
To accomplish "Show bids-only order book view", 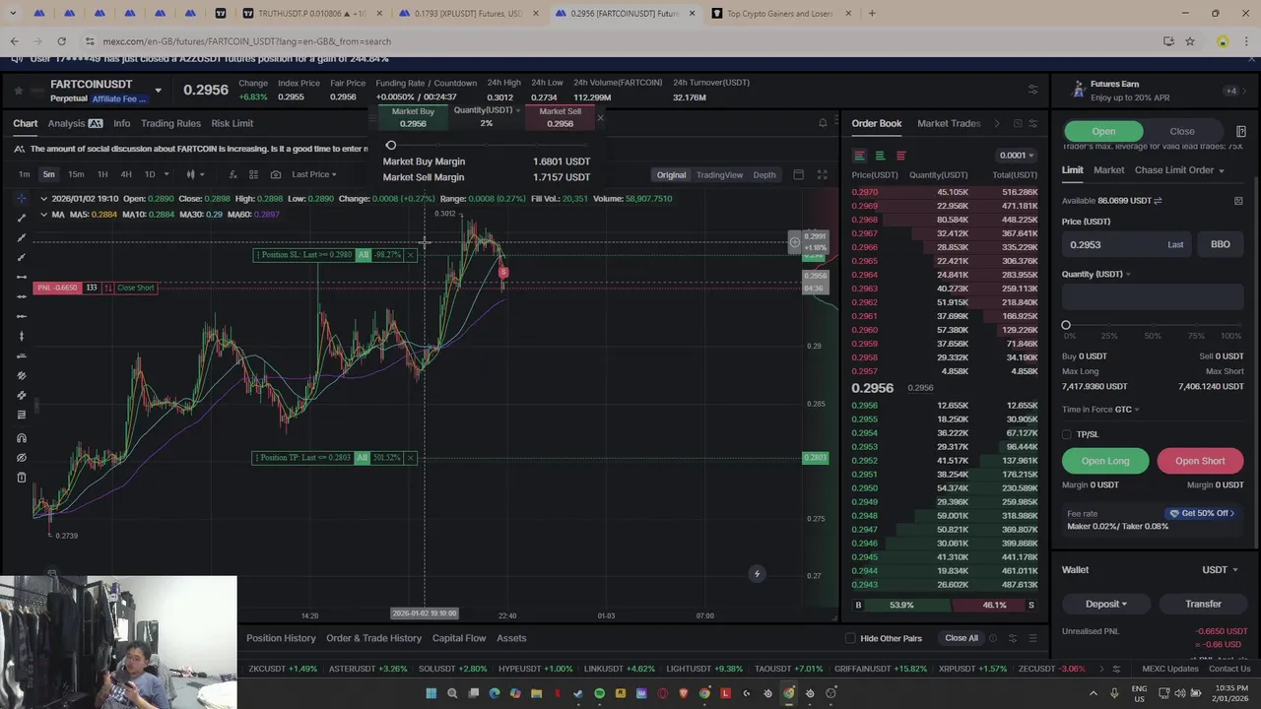I will point(880,156).
